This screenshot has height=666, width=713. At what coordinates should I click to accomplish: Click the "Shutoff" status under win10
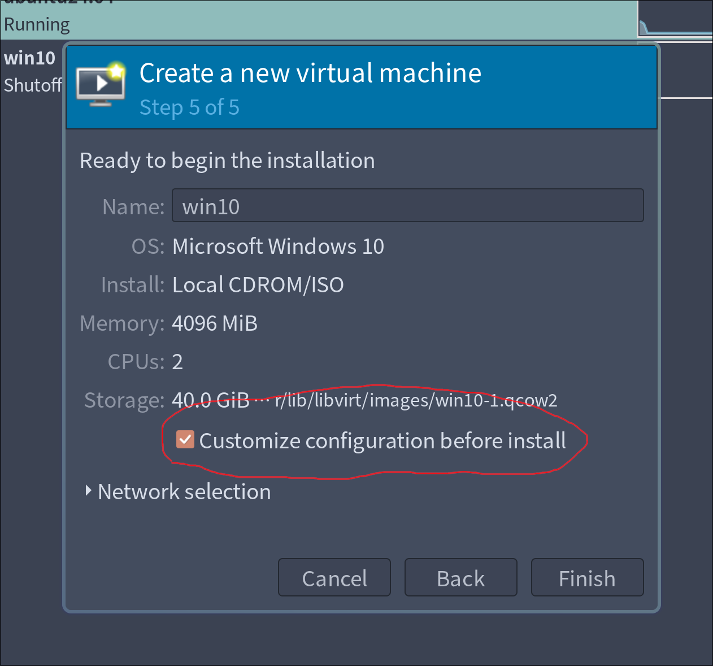(x=33, y=85)
